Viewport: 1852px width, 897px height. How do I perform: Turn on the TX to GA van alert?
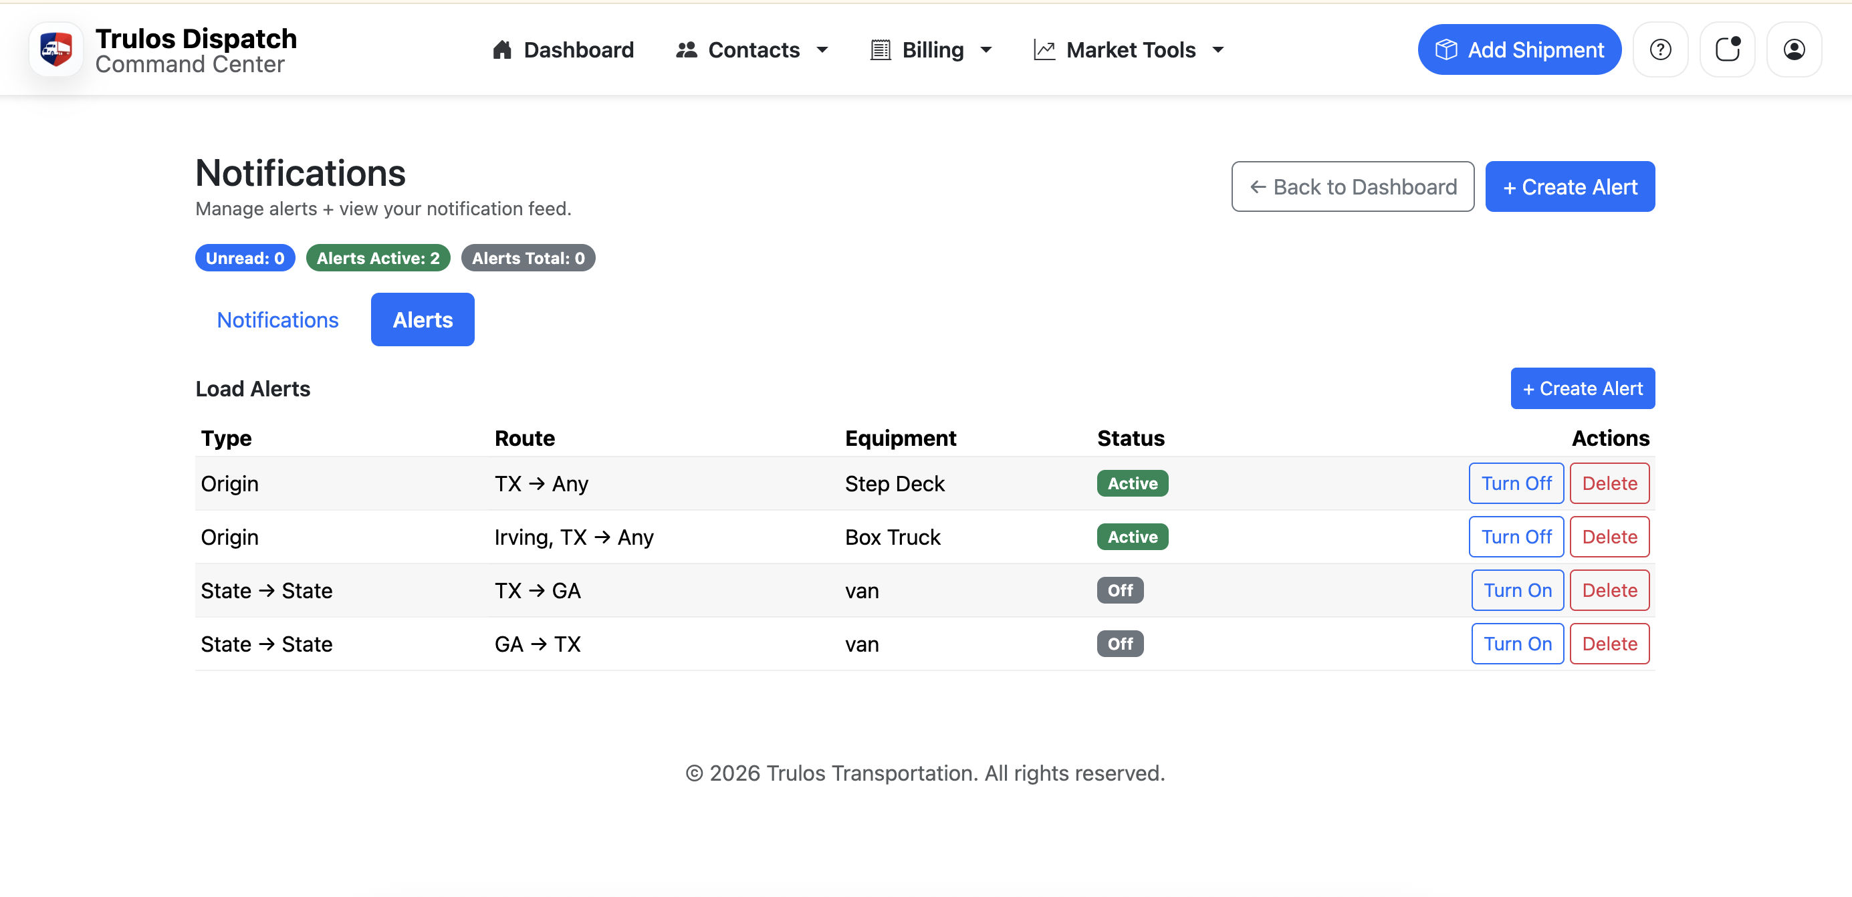(1517, 590)
